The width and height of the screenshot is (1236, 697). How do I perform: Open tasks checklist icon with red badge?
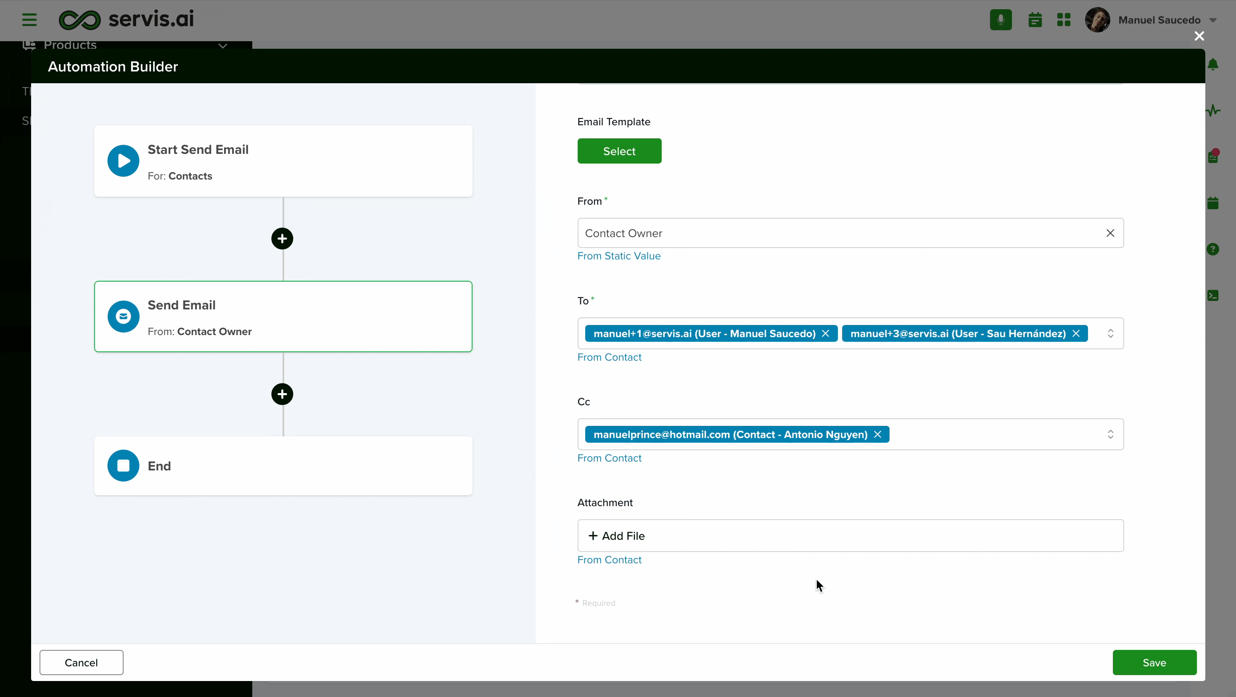(x=1212, y=156)
